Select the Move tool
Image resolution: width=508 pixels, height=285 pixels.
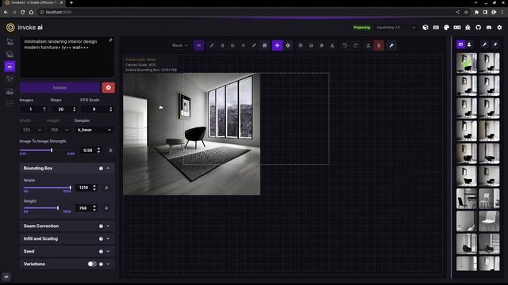(x=277, y=46)
